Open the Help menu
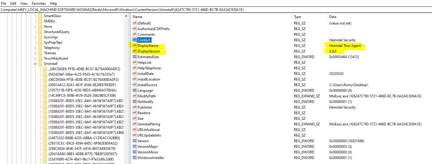This screenshot has width=432, height=164. (x=53, y=4)
